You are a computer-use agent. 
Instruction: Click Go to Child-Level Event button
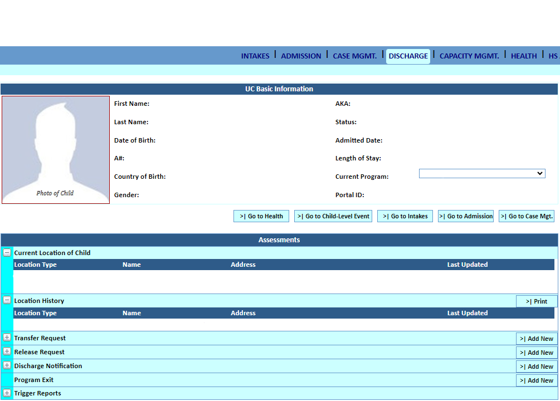(x=333, y=216)
